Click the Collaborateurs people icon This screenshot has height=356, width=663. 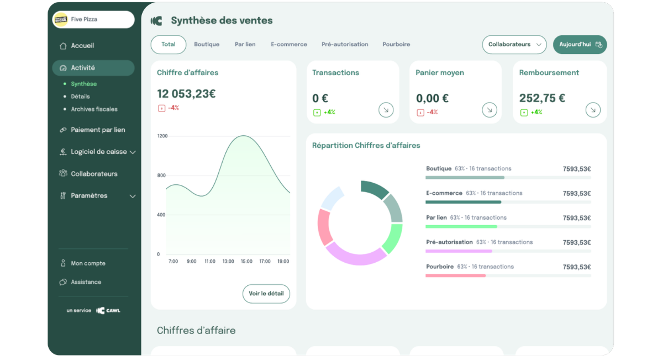click(x=63, y=173)
